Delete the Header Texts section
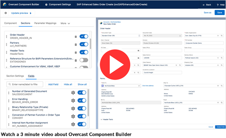The image size is (226, 138). click(x=76, y=52)
